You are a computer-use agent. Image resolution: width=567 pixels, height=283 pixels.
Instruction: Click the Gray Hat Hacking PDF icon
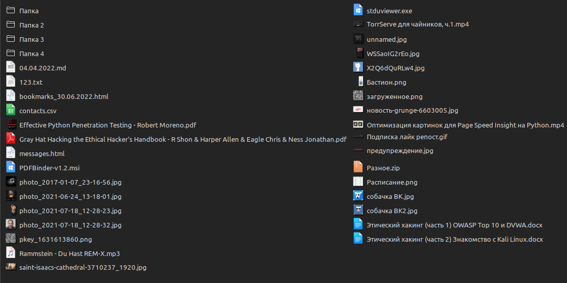pos(11,139)
